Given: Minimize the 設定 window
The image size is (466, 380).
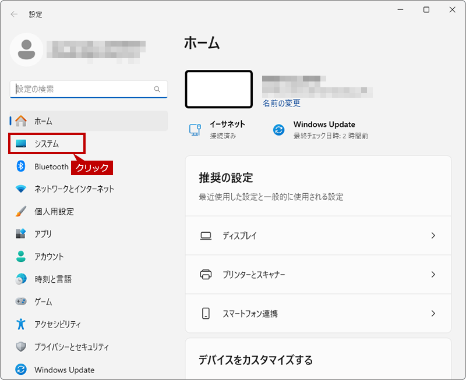Looking at the screenshot, I should tap(400, 9).
